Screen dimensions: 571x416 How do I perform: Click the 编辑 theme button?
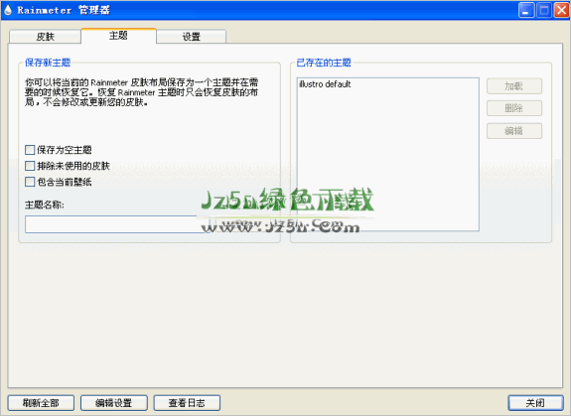[x=514, y=131]
